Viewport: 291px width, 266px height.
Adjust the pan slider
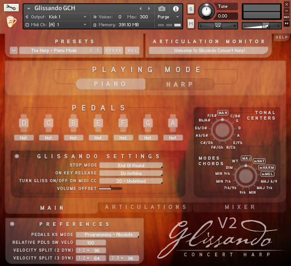point(218,26)
